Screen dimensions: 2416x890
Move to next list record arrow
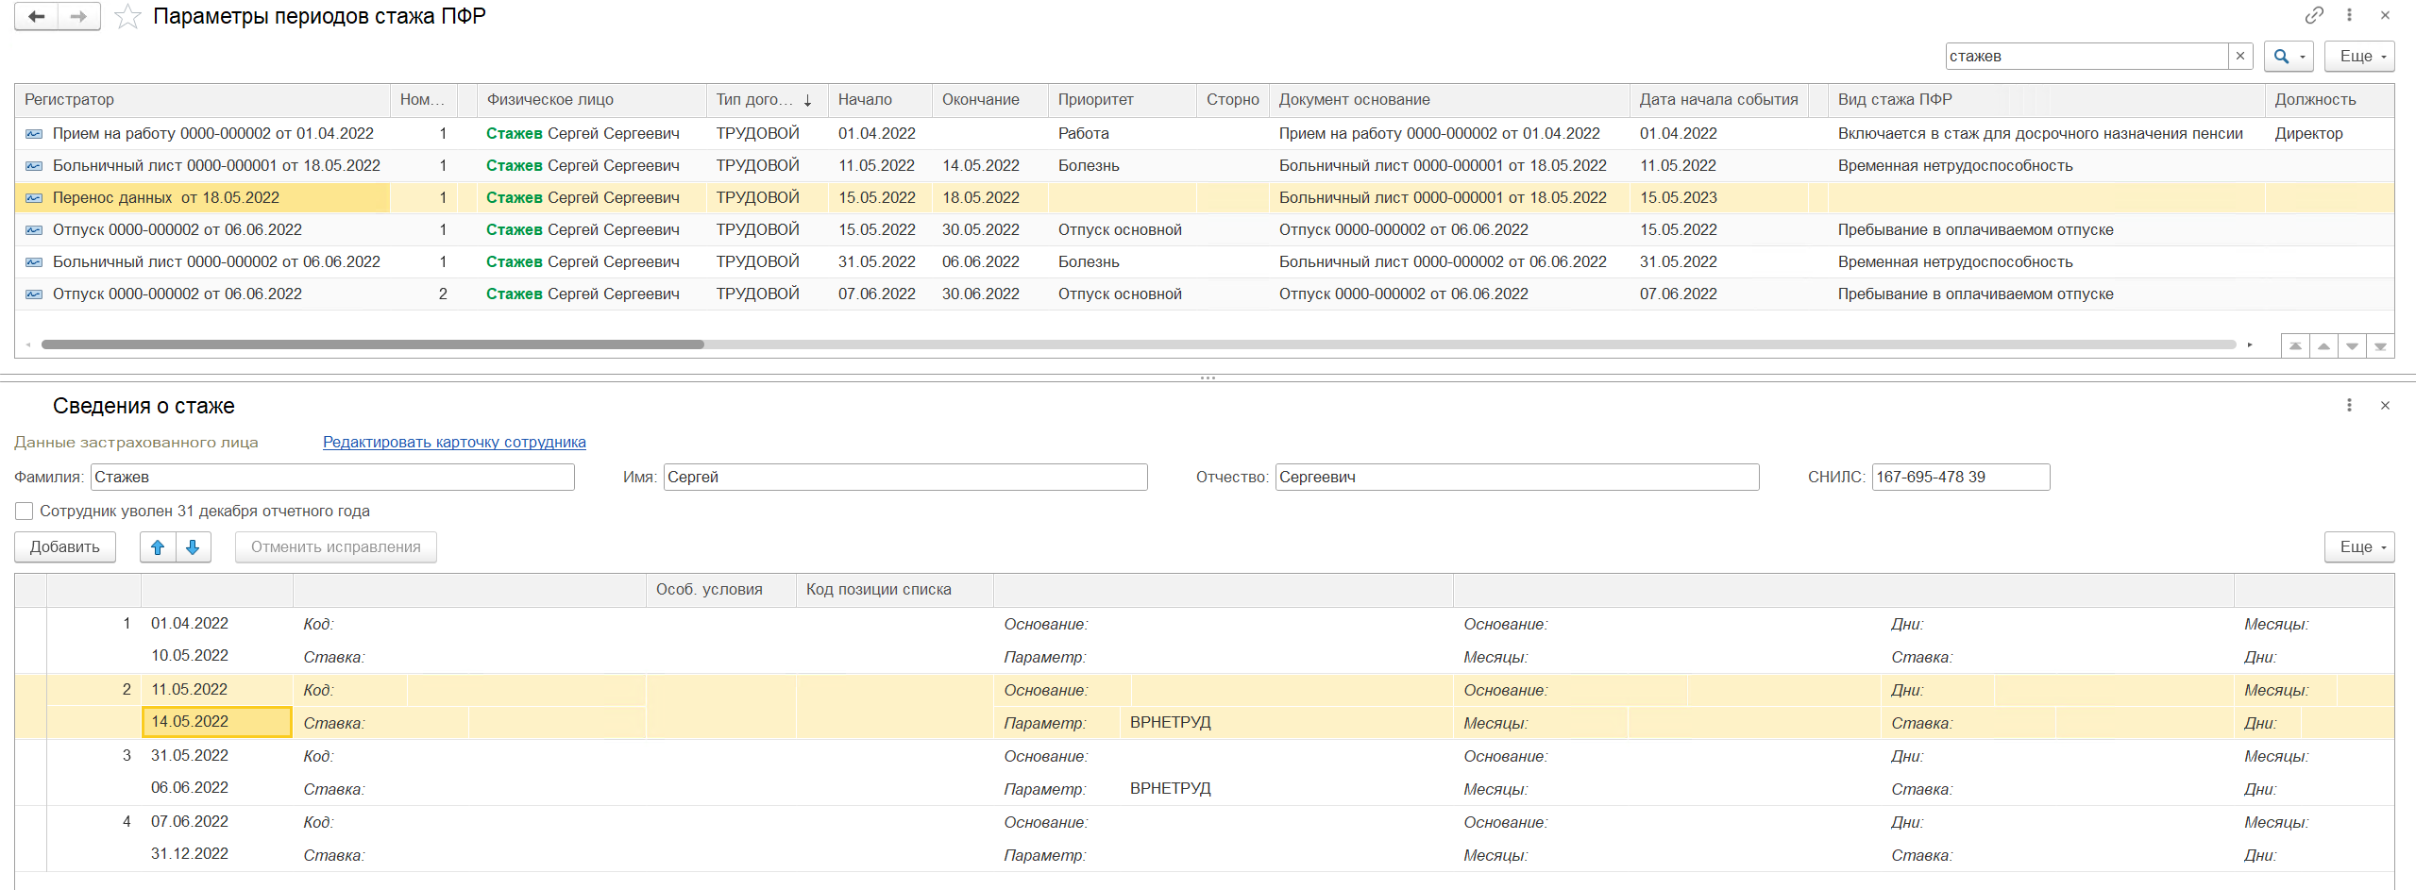(2352, 346)
